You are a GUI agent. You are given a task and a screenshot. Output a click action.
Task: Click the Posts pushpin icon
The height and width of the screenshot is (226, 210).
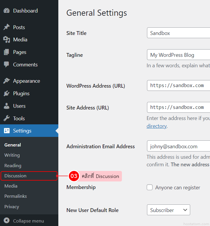(x=6, y=27)
